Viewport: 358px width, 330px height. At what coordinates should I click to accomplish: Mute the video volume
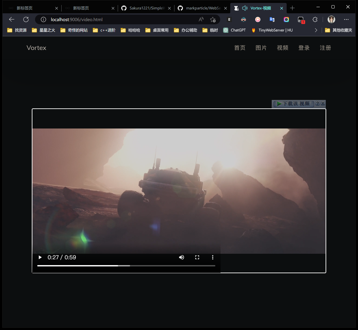[x=182, y=257]
